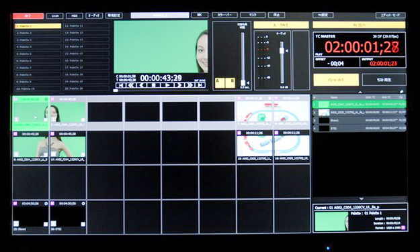Select the STS1 row in playlist
Screen dimensions: 420x252
click(x=360, y=129)
